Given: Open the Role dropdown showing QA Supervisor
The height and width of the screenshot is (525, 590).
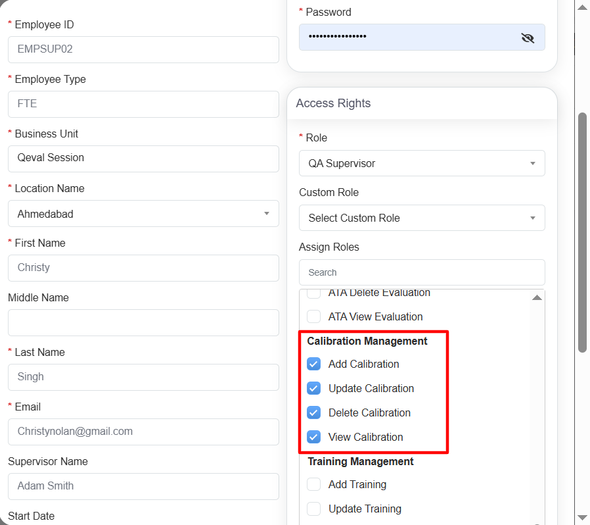Looking at the screenshot, I should (x=421, y=163).
